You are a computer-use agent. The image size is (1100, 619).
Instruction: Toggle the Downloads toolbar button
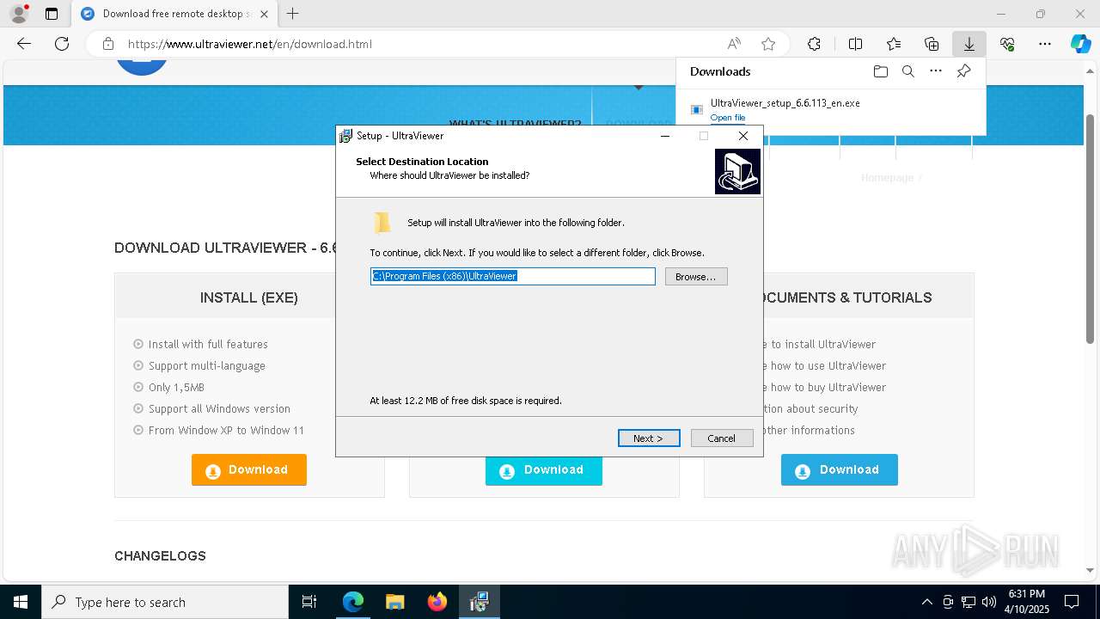pyautogui.click(x=969, y=44)
